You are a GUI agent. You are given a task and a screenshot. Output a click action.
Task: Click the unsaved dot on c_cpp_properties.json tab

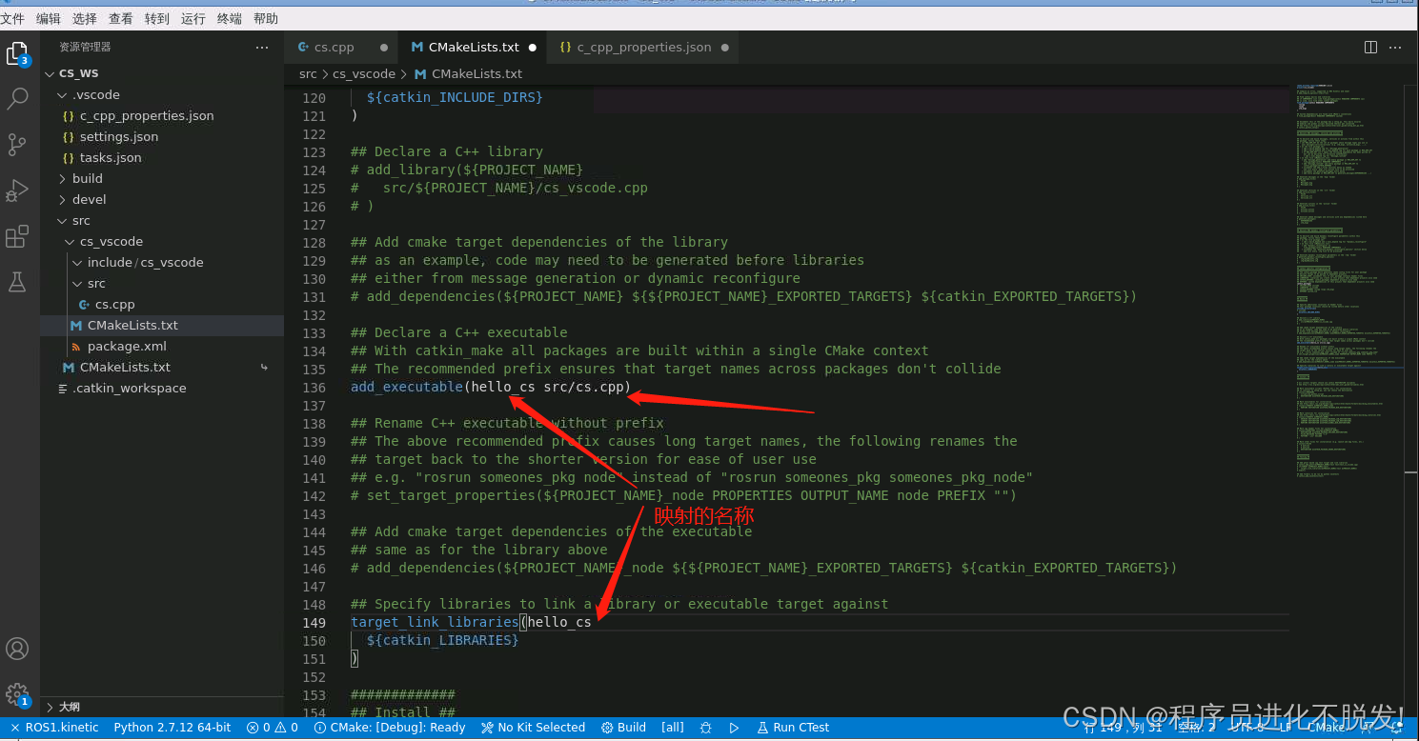point(725,47)
